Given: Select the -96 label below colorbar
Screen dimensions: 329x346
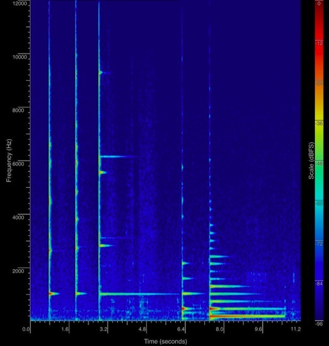Looking at the screenshot, I should [319, 324].
